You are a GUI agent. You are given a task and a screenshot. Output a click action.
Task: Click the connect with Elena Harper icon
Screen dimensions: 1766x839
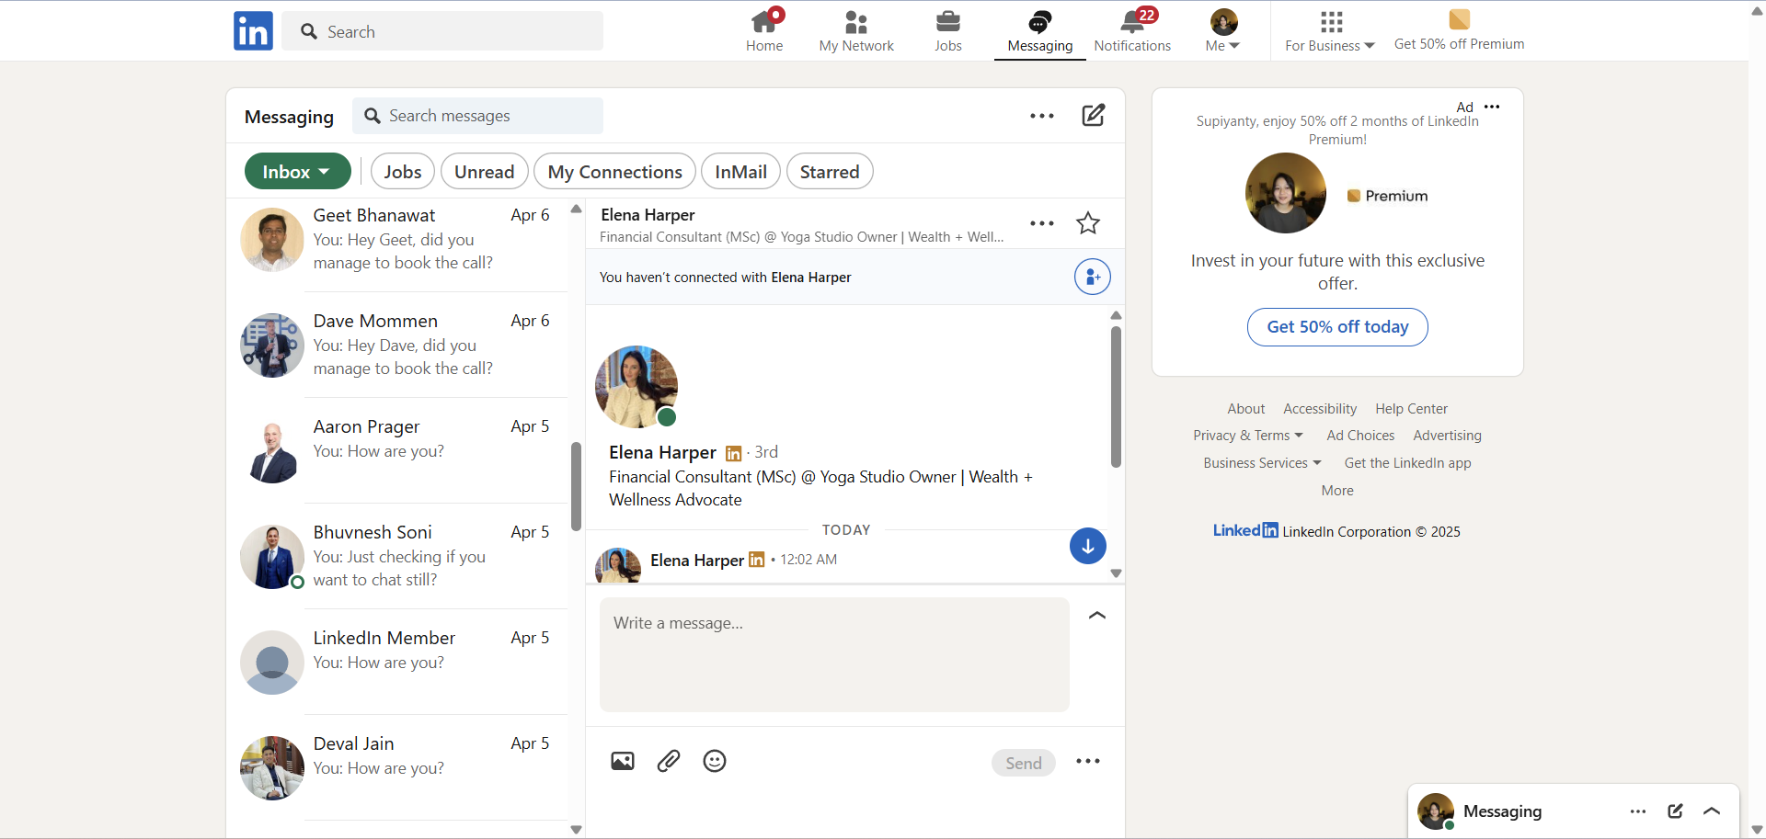(1092, 277)
